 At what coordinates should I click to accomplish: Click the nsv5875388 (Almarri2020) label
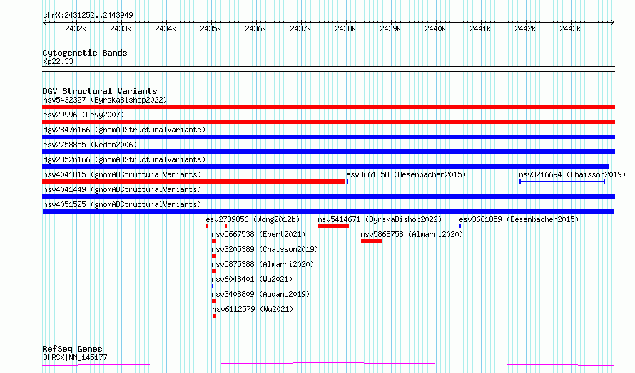(x=263, y=264)
